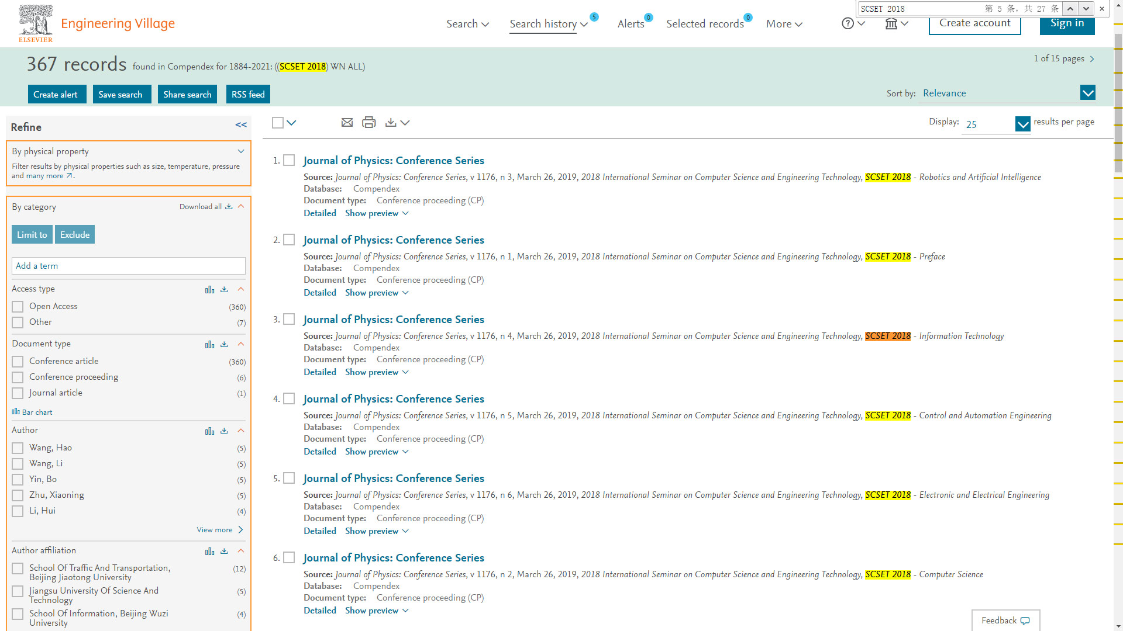Open the Bar chart link under Document type
1123x631 pixels.
tap(32, 412)
